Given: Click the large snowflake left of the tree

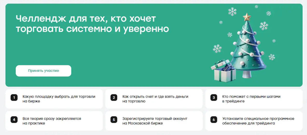Looking at the screenshot, I should click(x=217, y=49).
